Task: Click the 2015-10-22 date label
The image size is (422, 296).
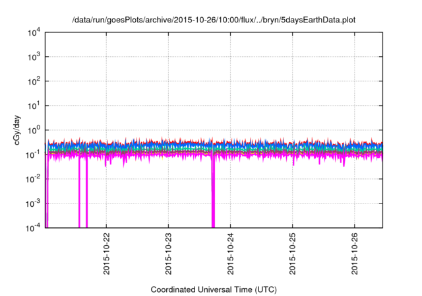Action: click(107, 254)
